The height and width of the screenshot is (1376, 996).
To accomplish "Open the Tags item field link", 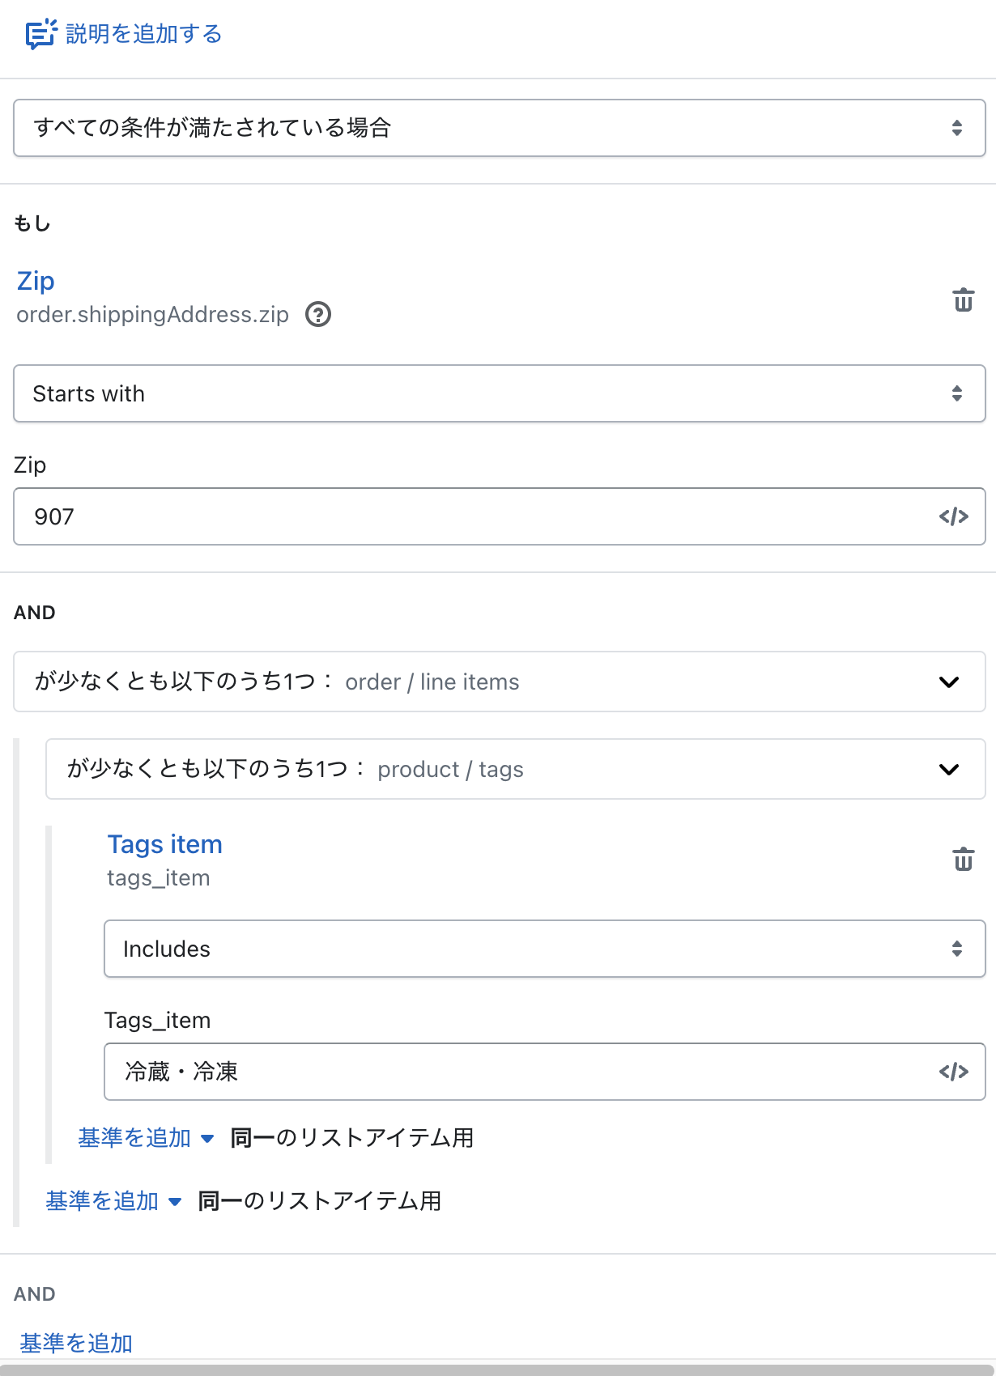I will [x=164, y=844].
